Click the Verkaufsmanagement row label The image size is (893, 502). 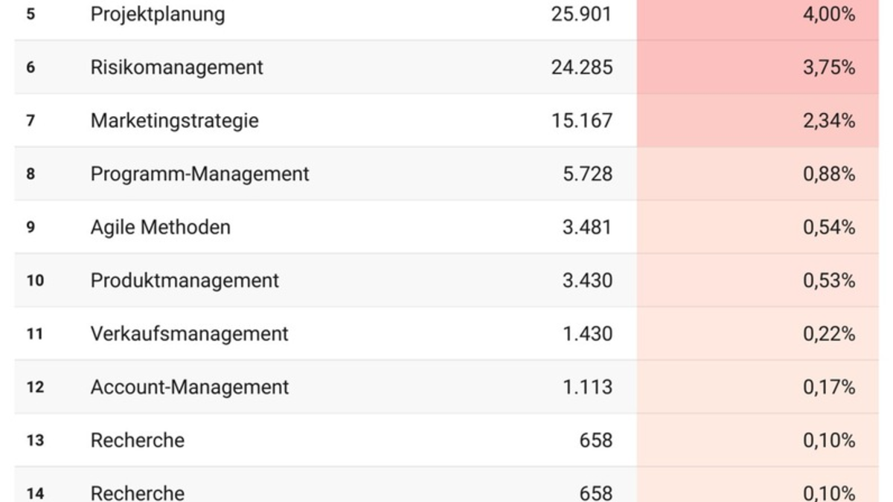click(189, 334)
